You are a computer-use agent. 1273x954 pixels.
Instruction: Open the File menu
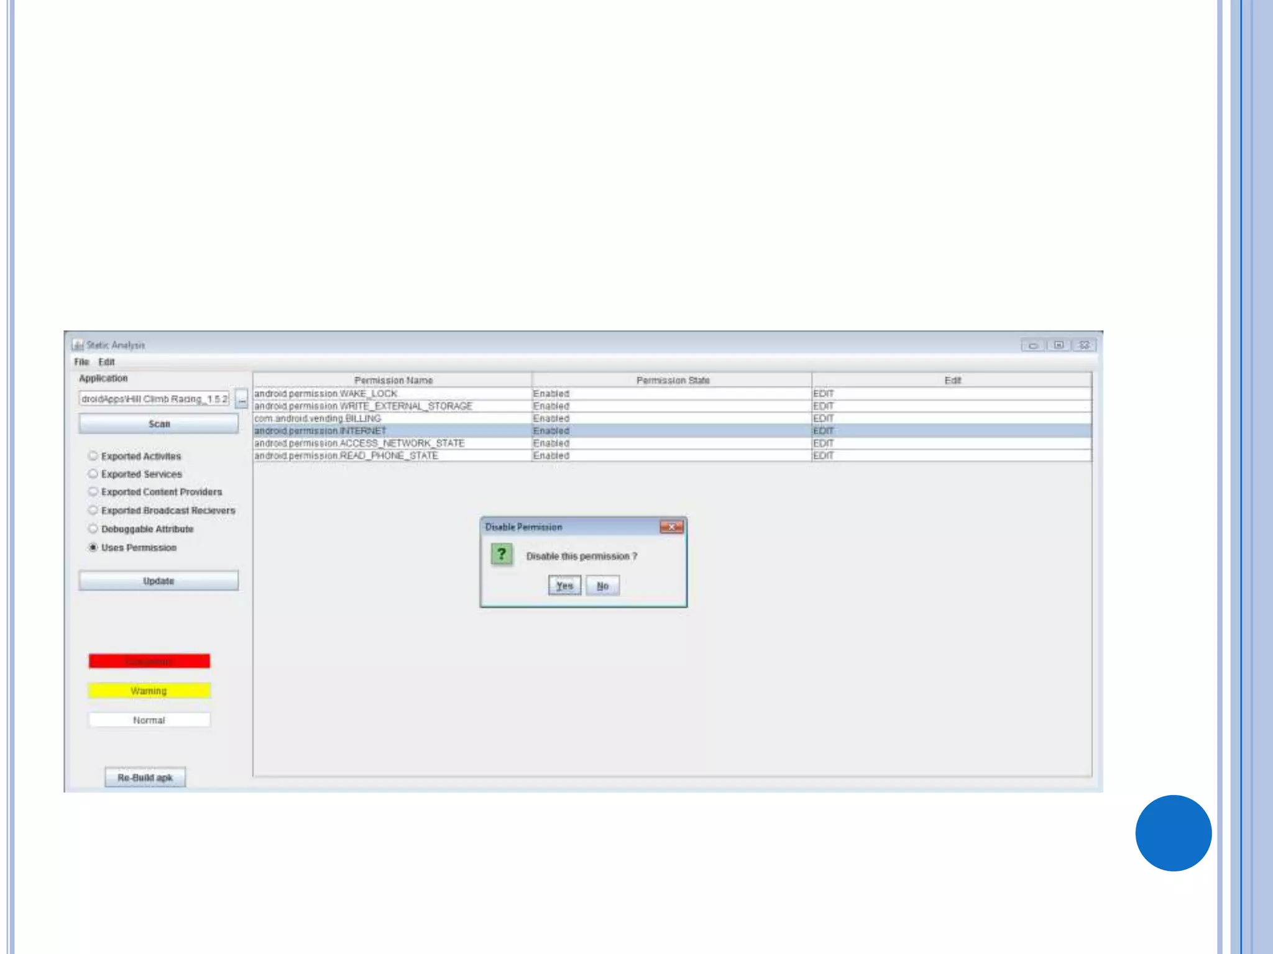[81, 362]
